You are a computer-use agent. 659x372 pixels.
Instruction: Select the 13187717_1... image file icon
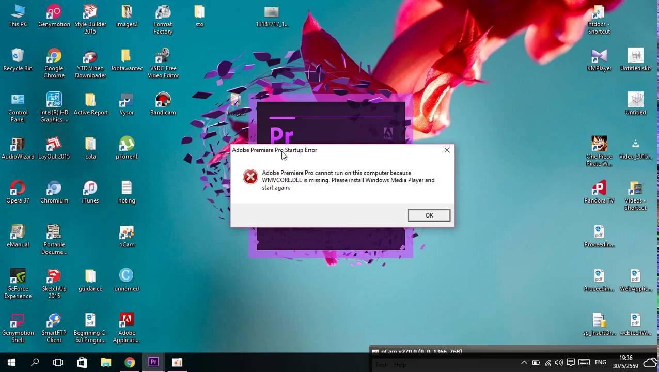click(272, 16)
